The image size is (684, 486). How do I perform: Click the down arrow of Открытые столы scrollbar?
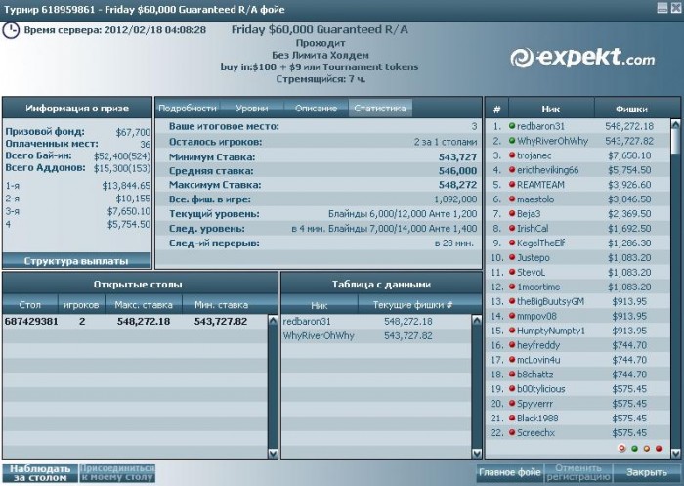[273, 454]
